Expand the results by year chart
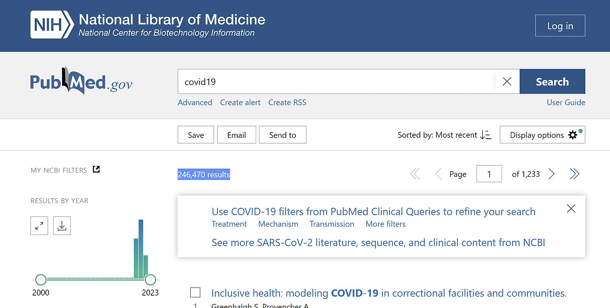610x308 pixels. point(39,226)
